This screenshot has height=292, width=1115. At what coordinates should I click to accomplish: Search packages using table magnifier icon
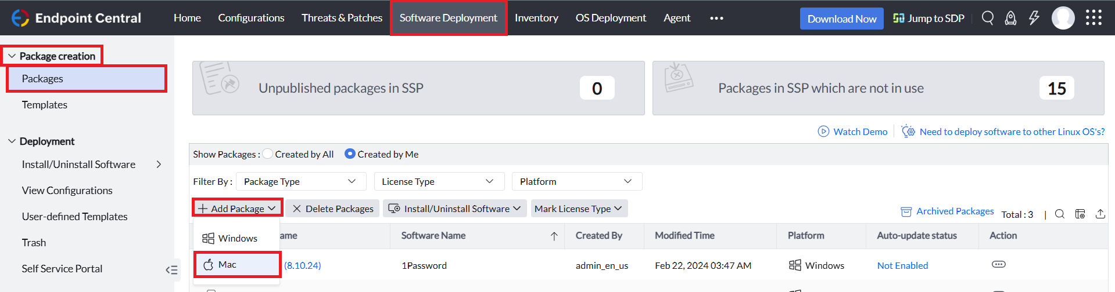click(x=1060, y=214)
